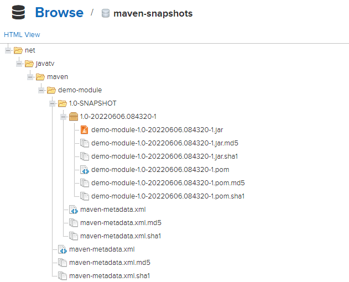The width and height of the screenshot is (349, 282).
Task: Collapse the 1.0-20220606.084320-1 component node
Action: pyautogui.click(x=63, y=117)
